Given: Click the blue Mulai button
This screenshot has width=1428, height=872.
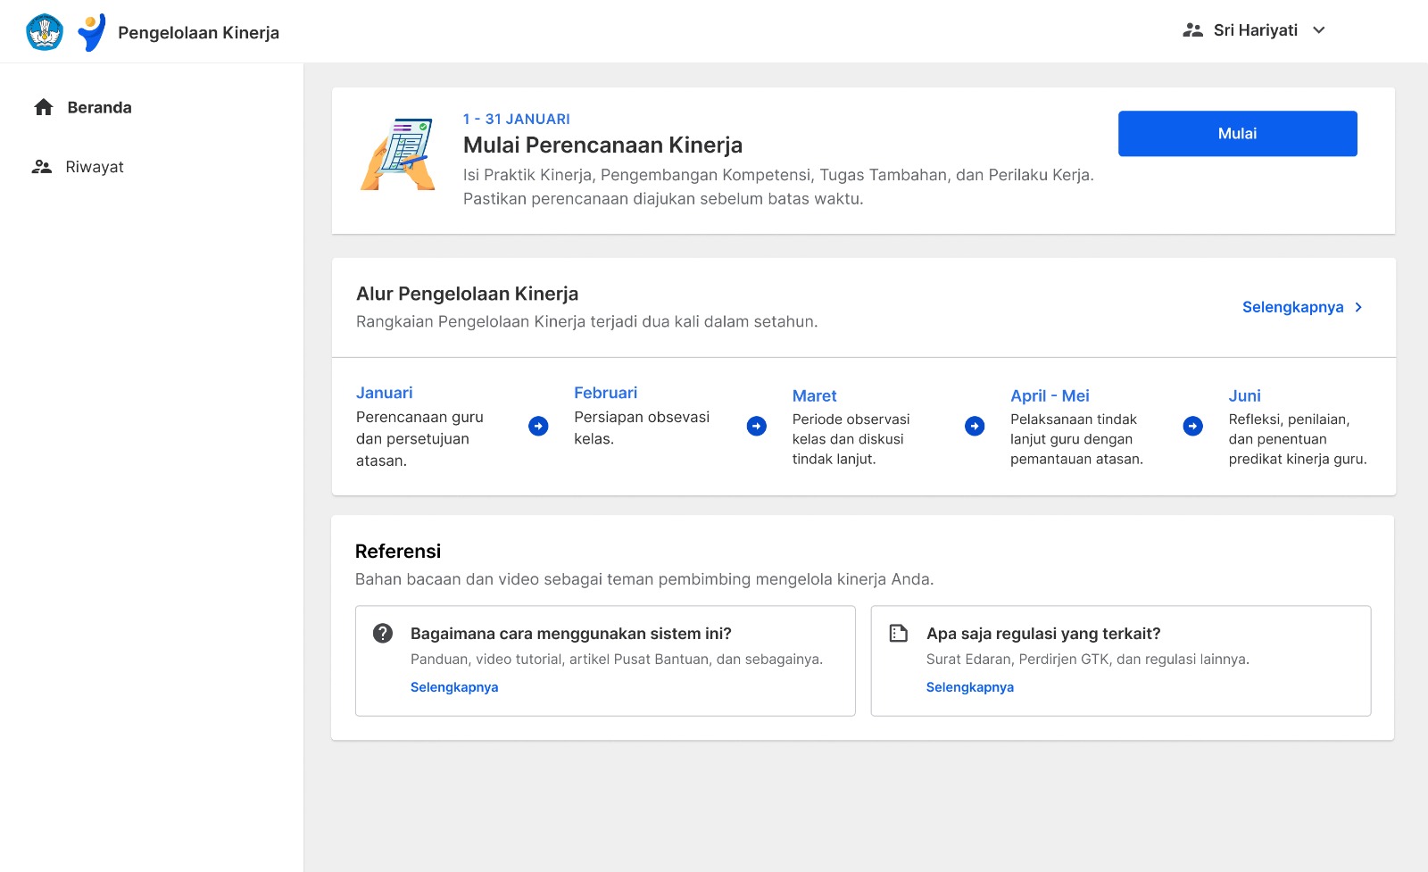Looking at the screenshot, I should pyautogui.click(x=1237, y=134).
